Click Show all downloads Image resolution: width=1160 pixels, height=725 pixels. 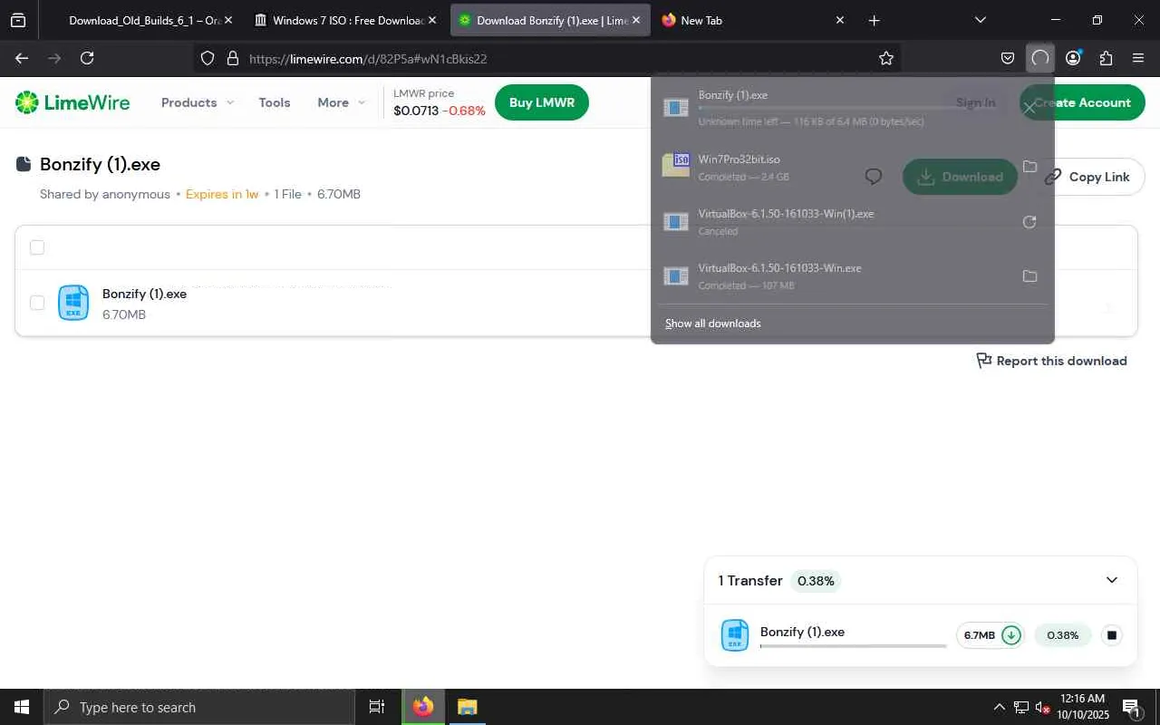coord(713,324)
